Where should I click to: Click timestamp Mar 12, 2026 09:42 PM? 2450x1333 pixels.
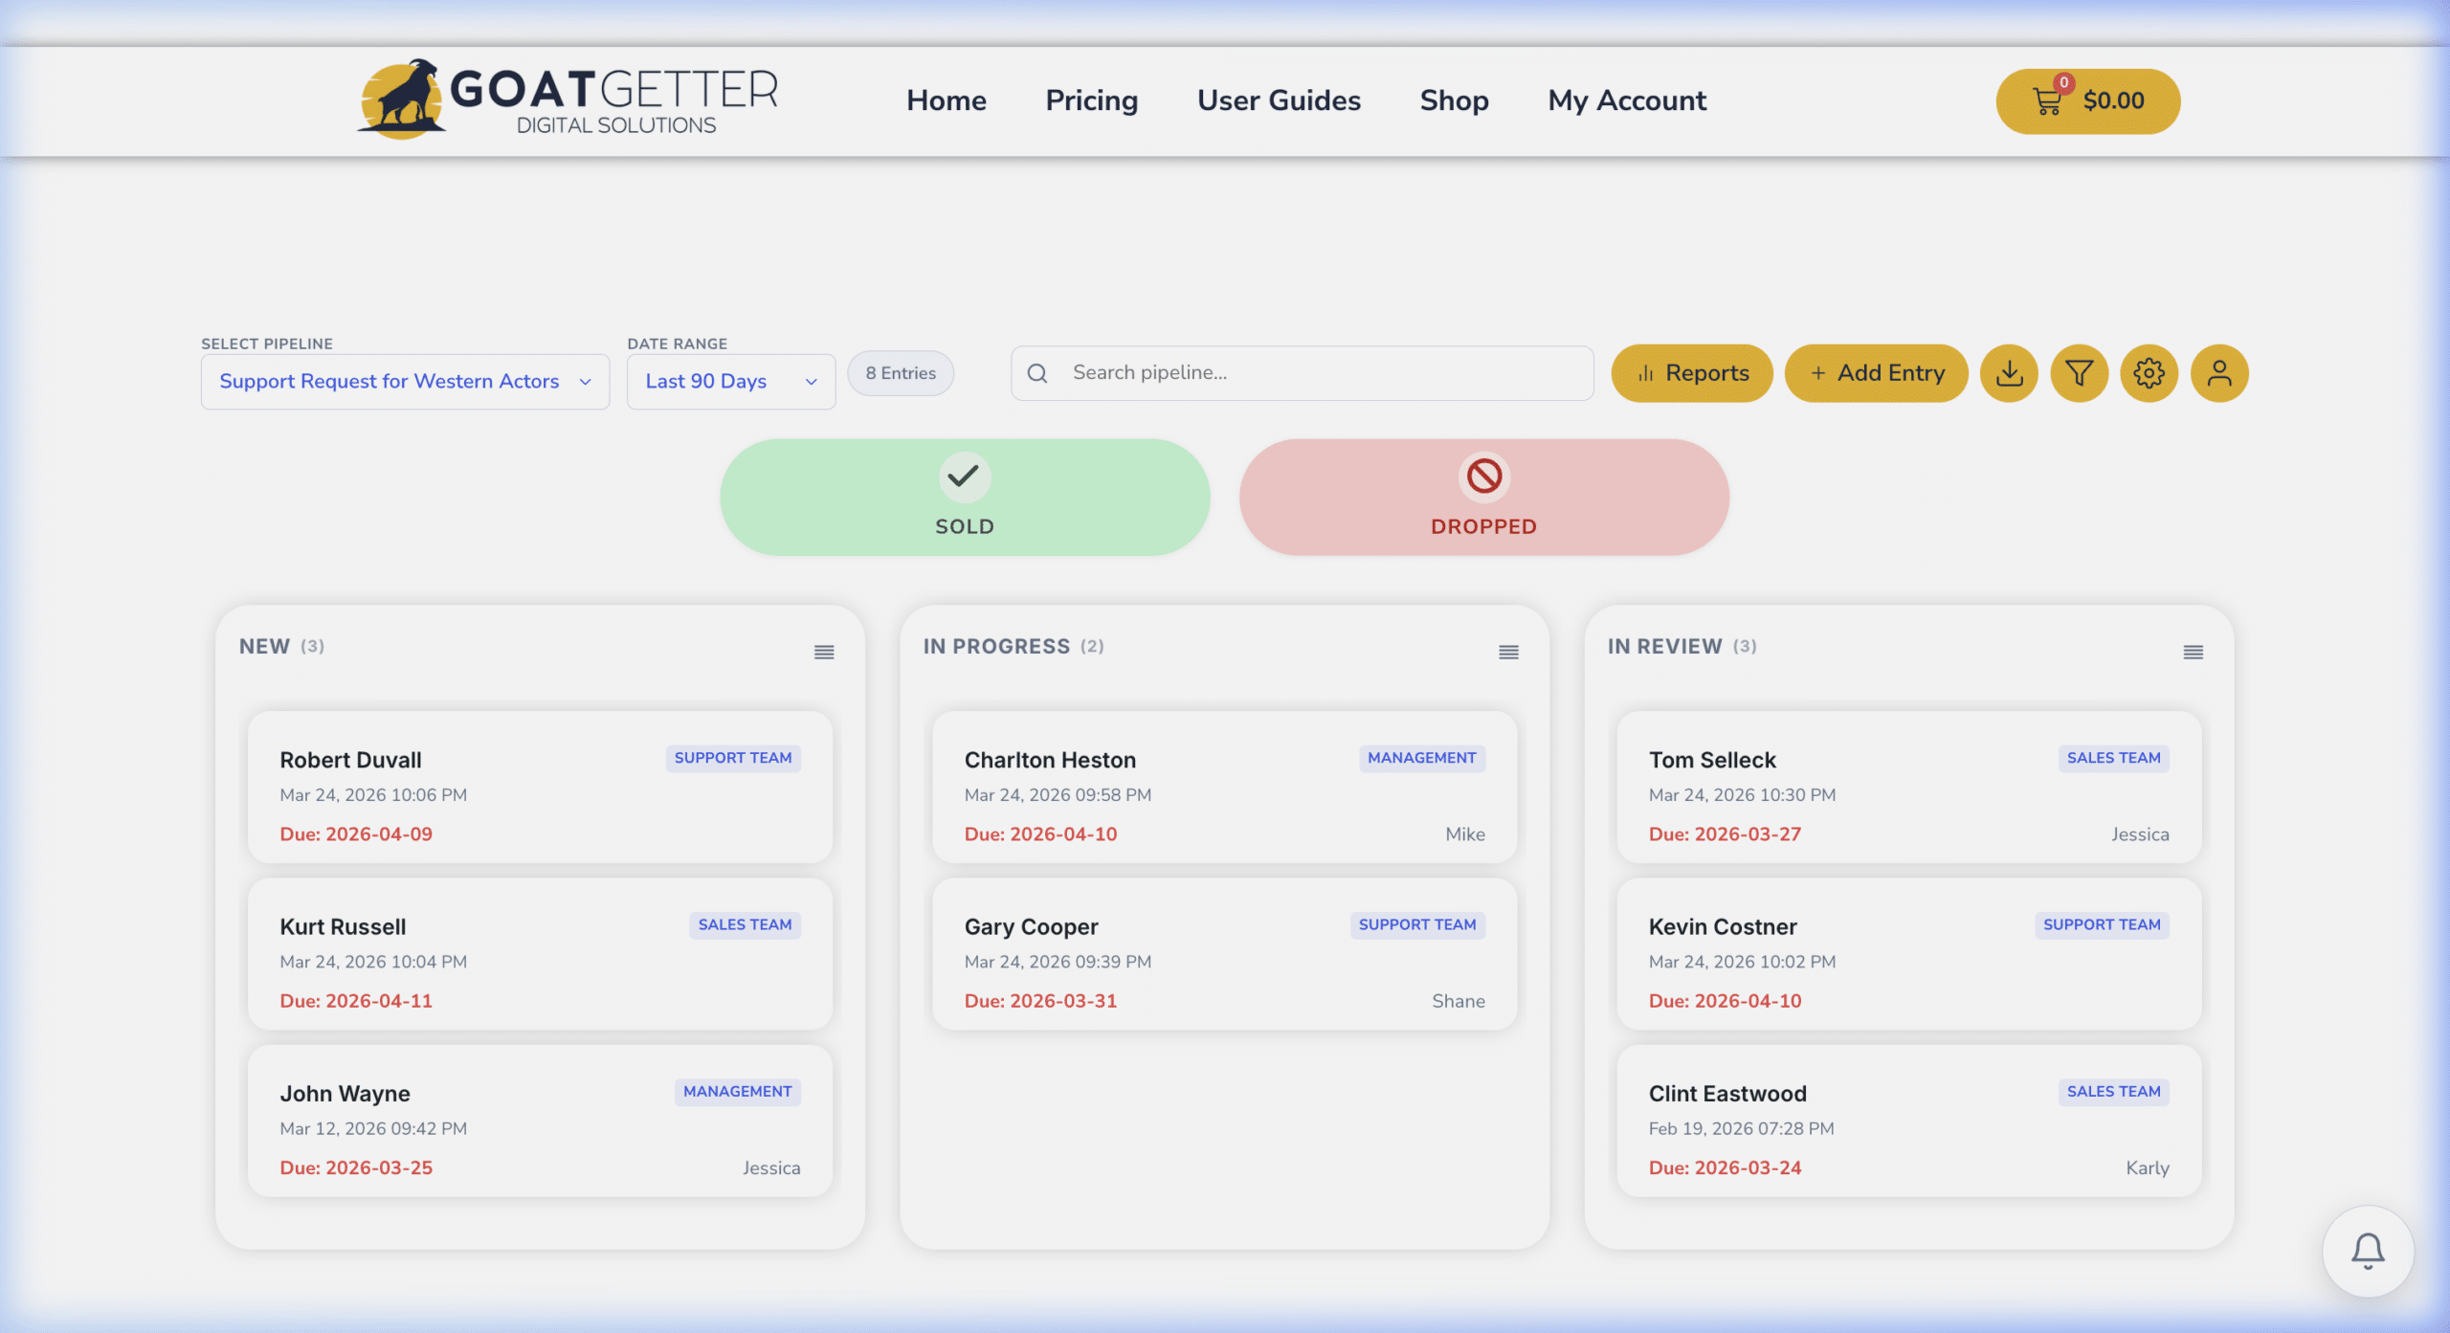tap(373, 1129)
